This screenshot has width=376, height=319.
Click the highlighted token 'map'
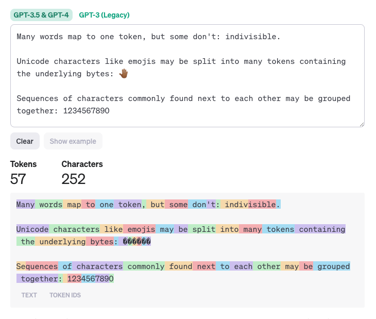click(x=72, y=205)
